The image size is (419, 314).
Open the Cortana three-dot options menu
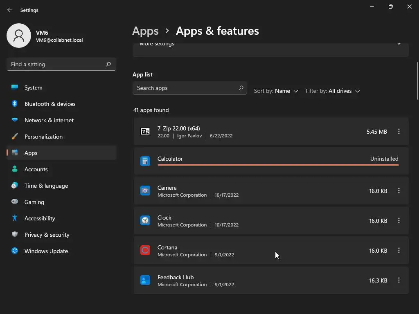pos(399,250)
